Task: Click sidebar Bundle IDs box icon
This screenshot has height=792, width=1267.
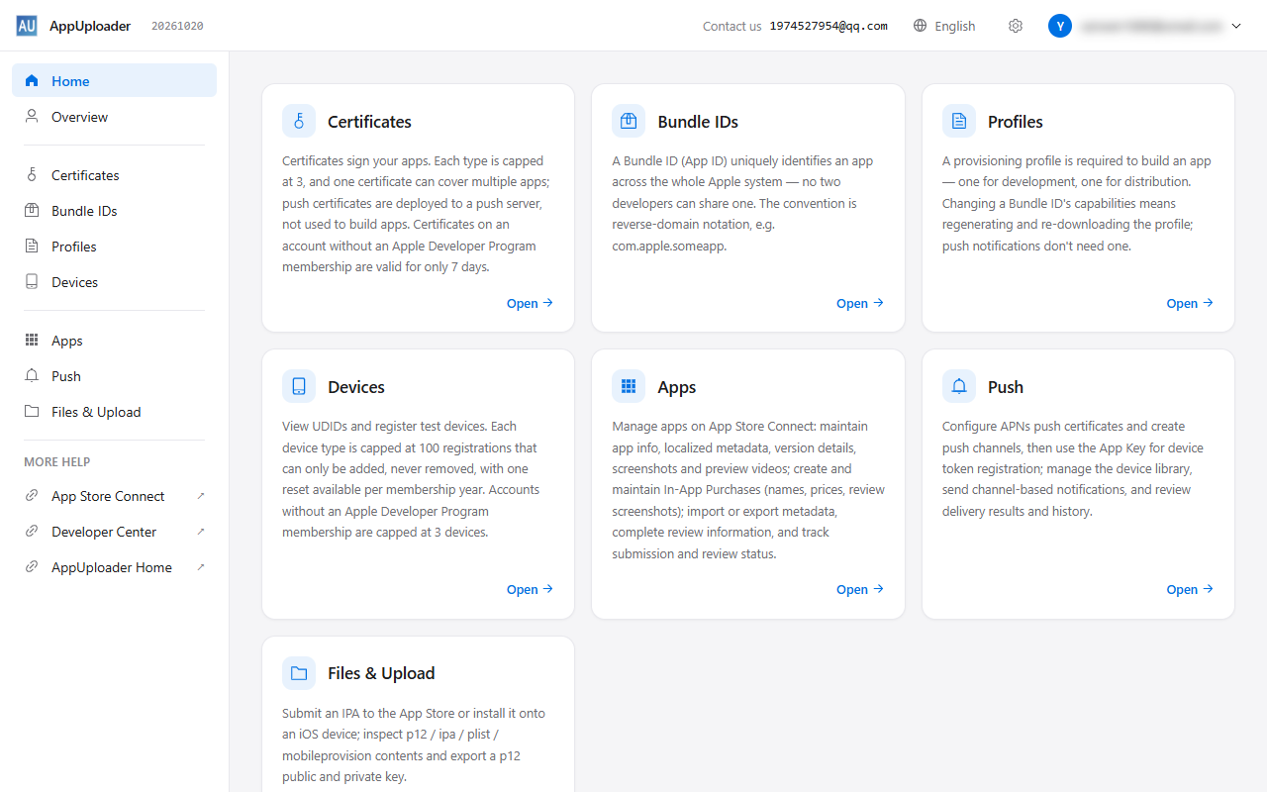Action: 32,211
